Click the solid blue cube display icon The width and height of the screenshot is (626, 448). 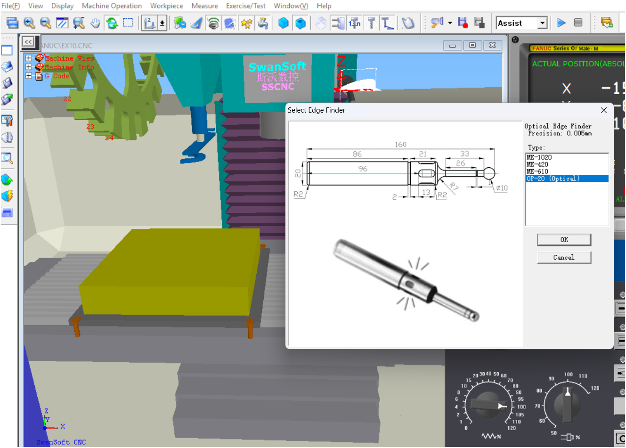[x=284, y=23]
